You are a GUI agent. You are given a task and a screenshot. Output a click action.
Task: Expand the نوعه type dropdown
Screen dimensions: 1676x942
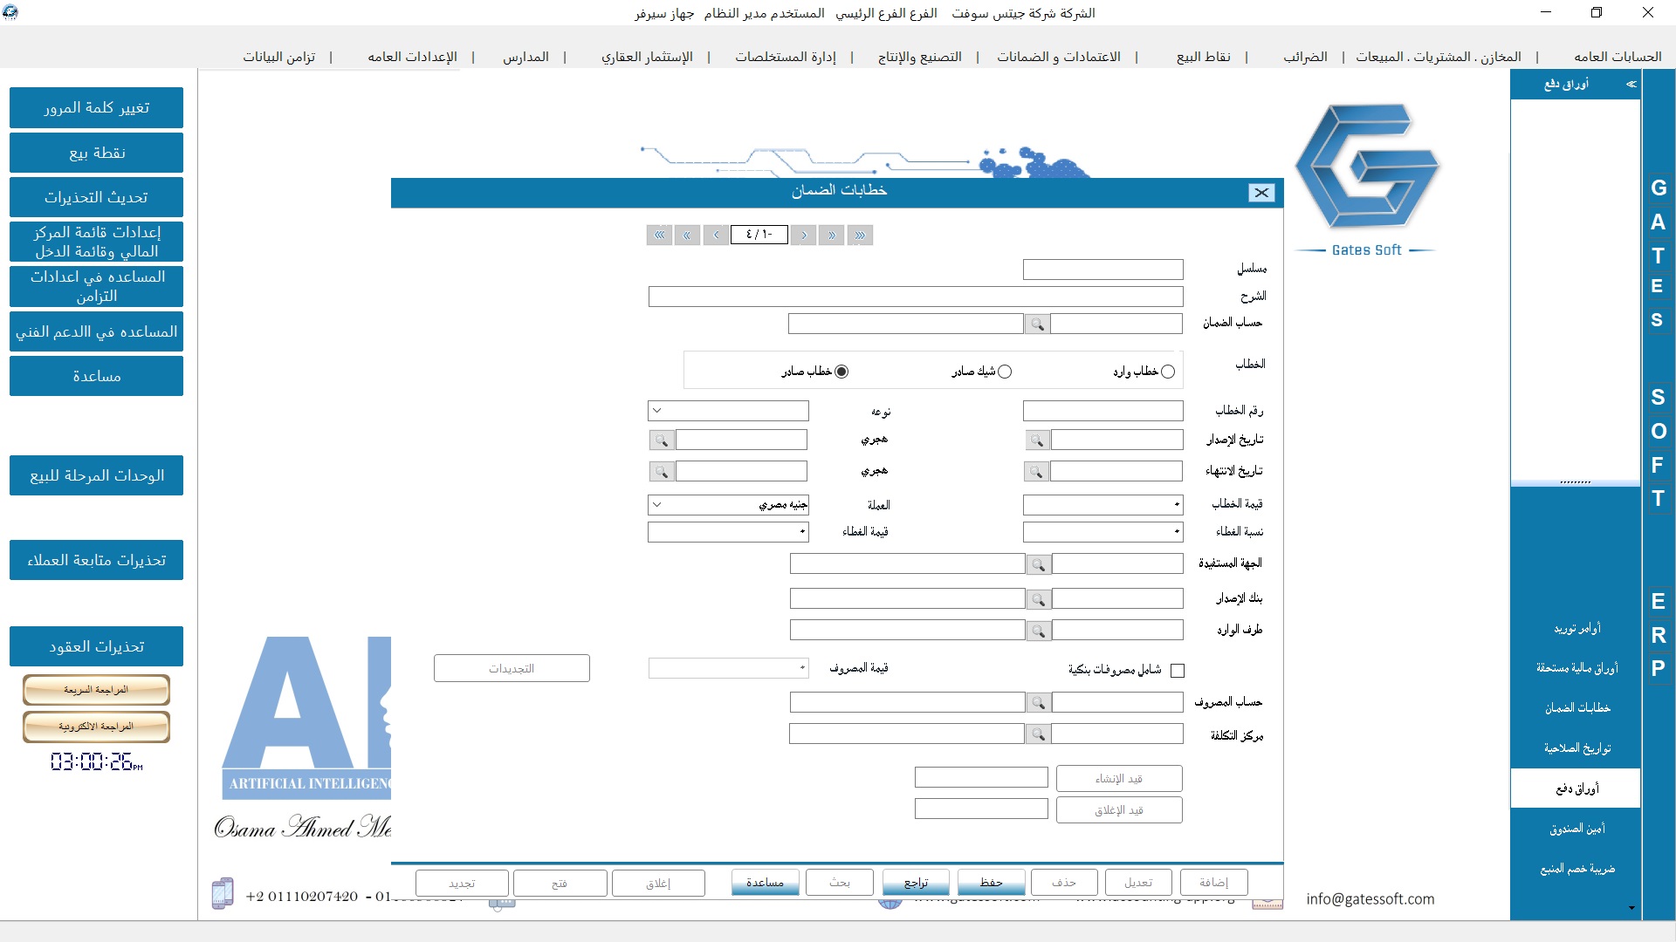(657, 411)
